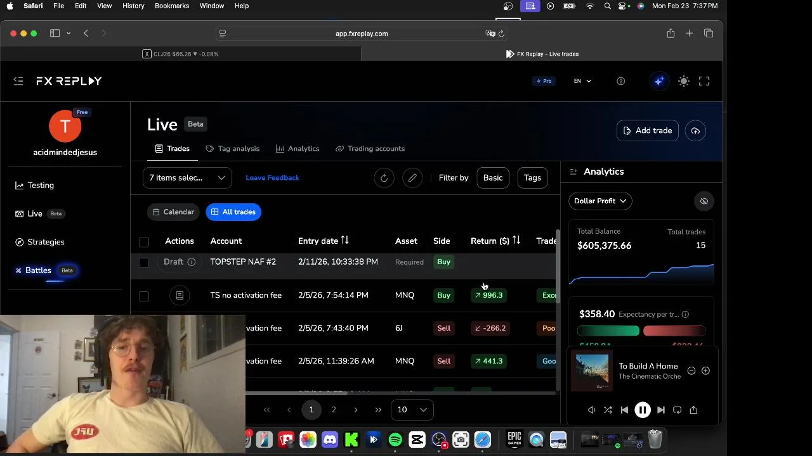812x456 pixels.
Task: Sort by Return ($) column arrows
Action: coord(516,241)
